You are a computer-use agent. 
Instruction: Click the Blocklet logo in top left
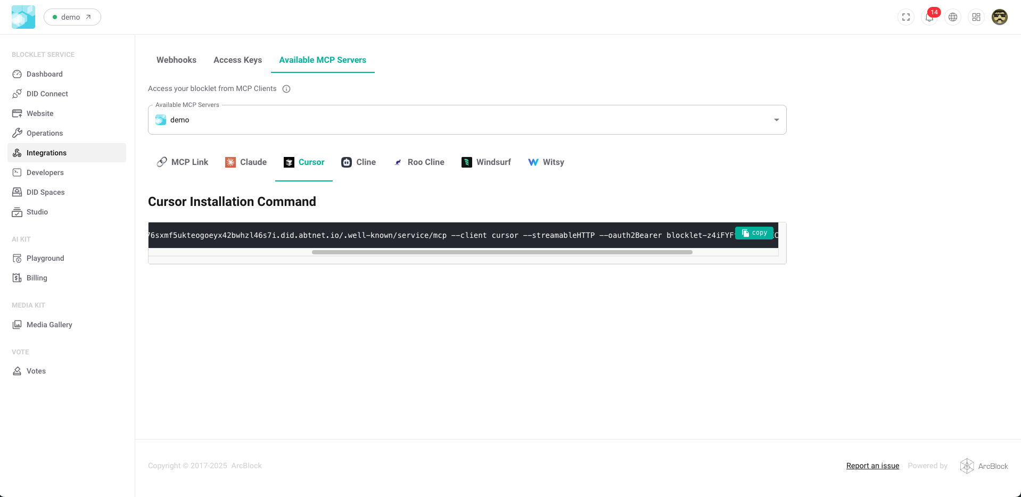(23, 17)
